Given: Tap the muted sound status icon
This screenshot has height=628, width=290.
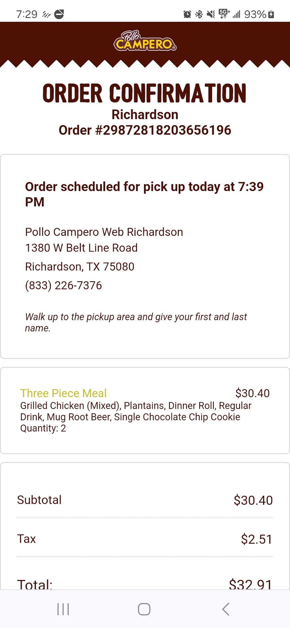Looking at the screenshot, I should pyautogui.click(x=211, y=14).
